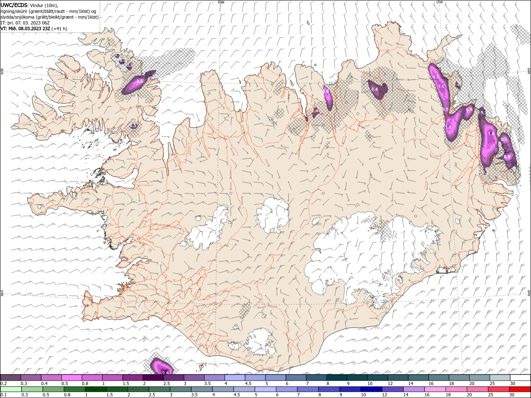Screen dimensions: 531x398
Task: Pick the light pink 16 swatch, lower legend
Action: click(x=434, y=389)
